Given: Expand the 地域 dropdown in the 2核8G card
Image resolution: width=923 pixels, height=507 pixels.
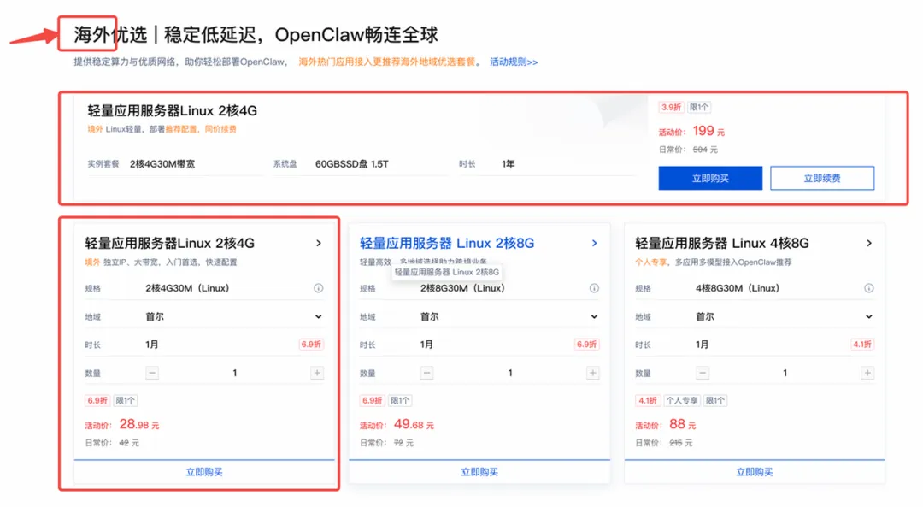Looking at the screenshot, I should (x=594, y=317).
